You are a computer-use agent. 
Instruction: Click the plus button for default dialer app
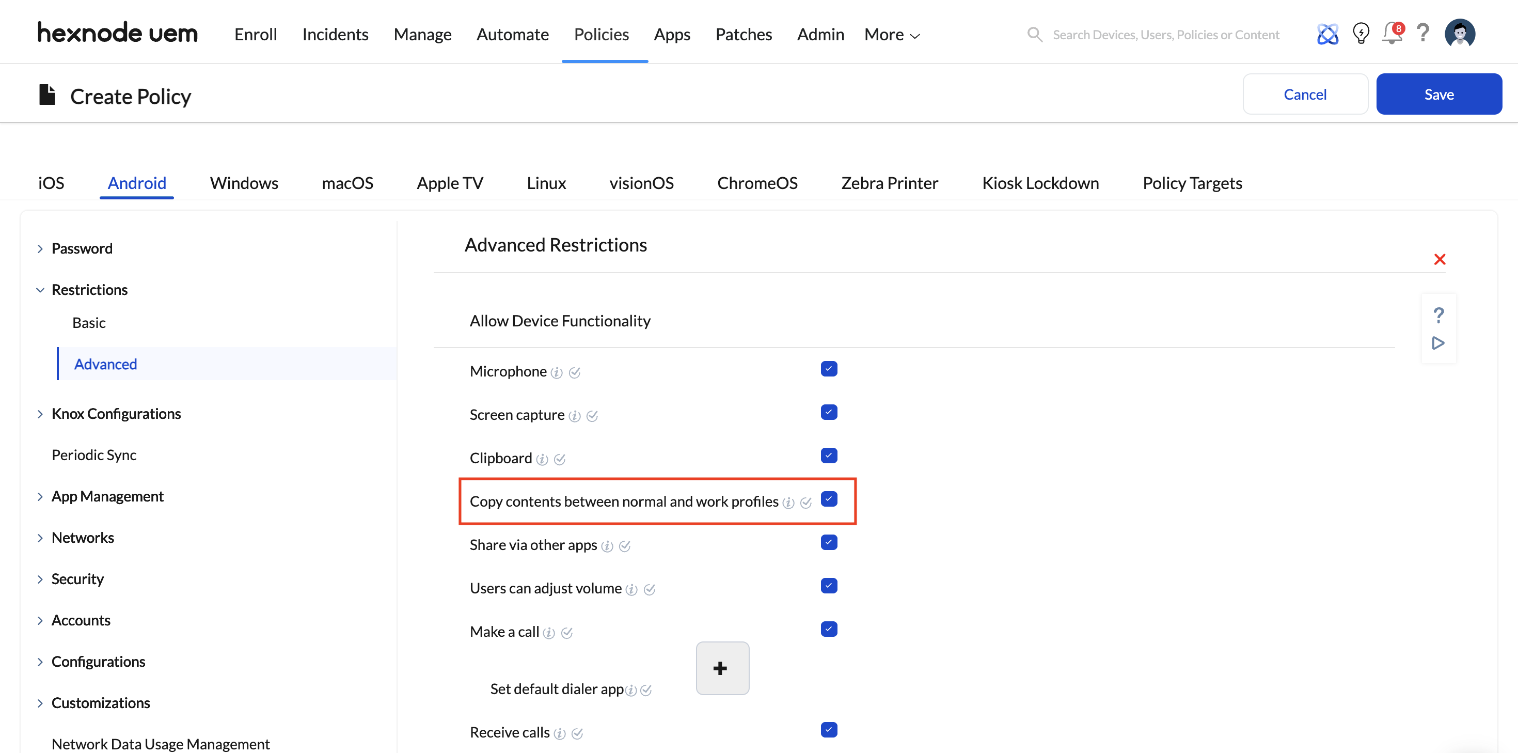(722, 668)
